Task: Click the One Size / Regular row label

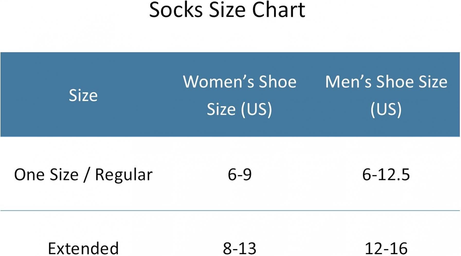Action: click(x=83, y=175)
